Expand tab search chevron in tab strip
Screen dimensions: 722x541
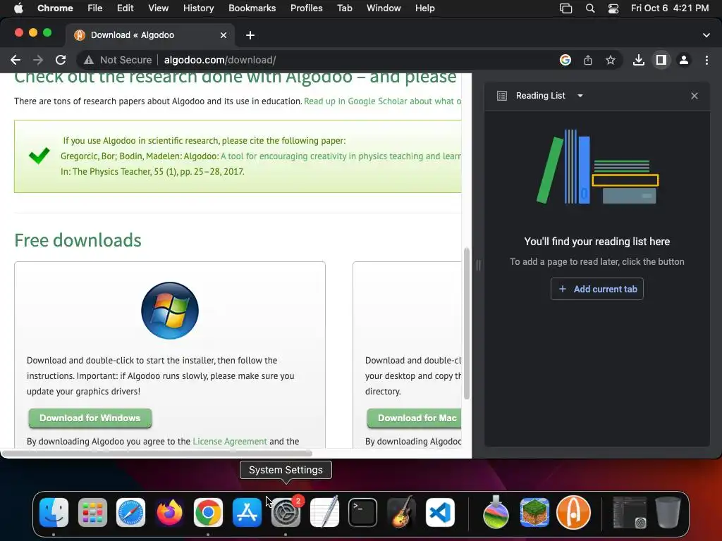pos(706,35)
